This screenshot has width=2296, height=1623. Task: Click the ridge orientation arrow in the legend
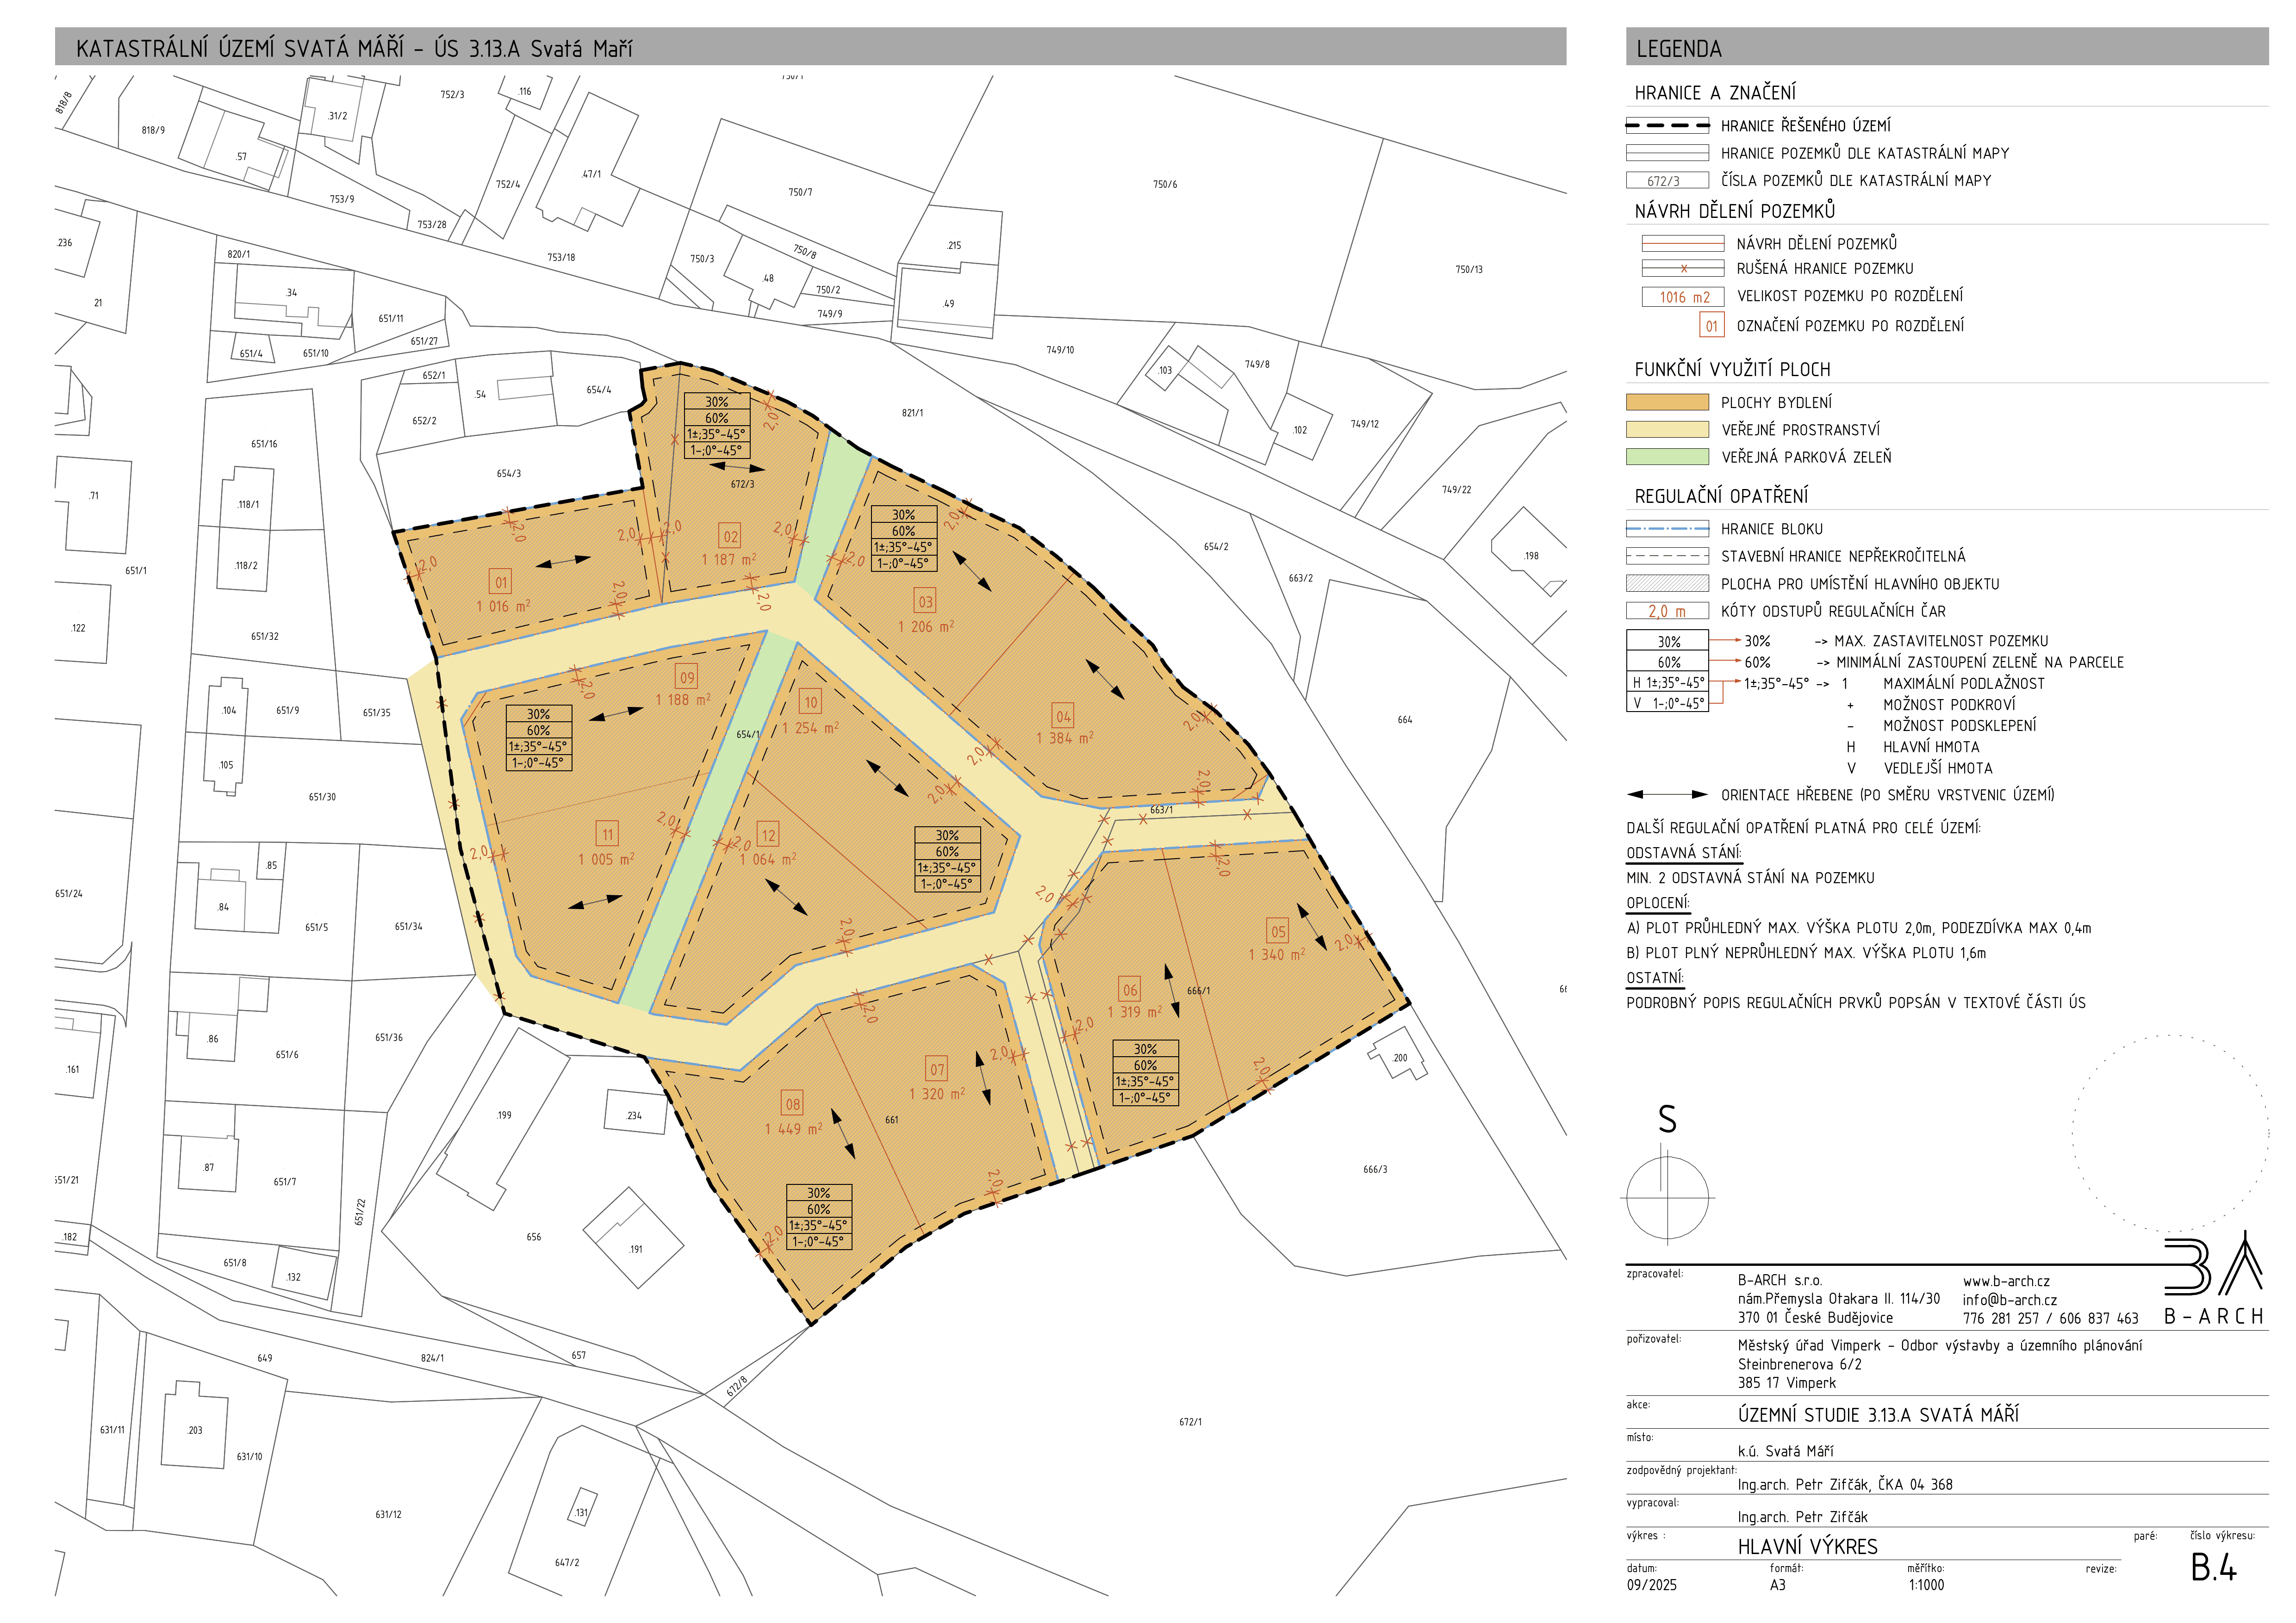(x=1667, y=795)
